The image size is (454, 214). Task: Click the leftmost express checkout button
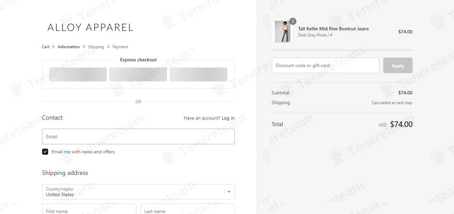(x=78, y=74)
